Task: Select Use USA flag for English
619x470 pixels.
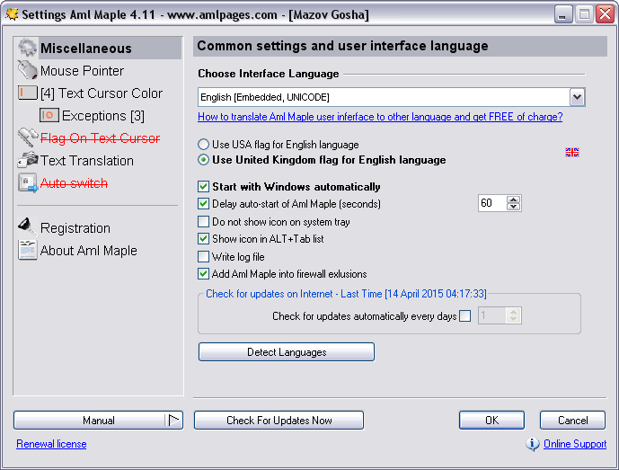Action: (x=203, y=145)
